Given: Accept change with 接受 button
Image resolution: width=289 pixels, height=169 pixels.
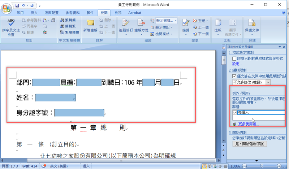Looking at the screenshot, I should click(186, 27).
